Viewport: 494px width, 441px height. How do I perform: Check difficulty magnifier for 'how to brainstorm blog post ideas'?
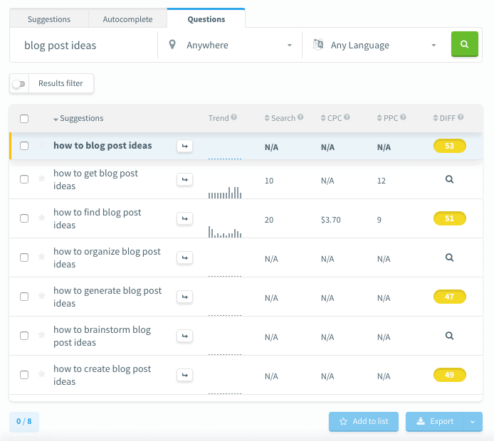449,336
